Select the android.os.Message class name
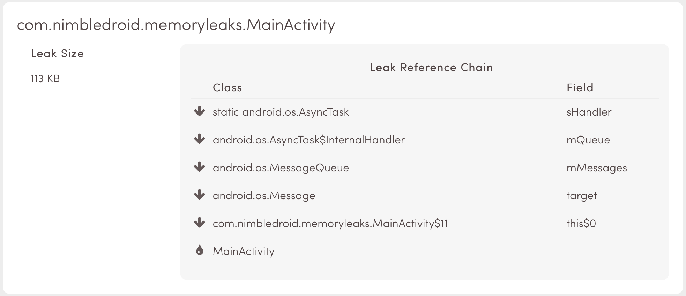The width and height of the screenshot is (686, 296). 264,196
